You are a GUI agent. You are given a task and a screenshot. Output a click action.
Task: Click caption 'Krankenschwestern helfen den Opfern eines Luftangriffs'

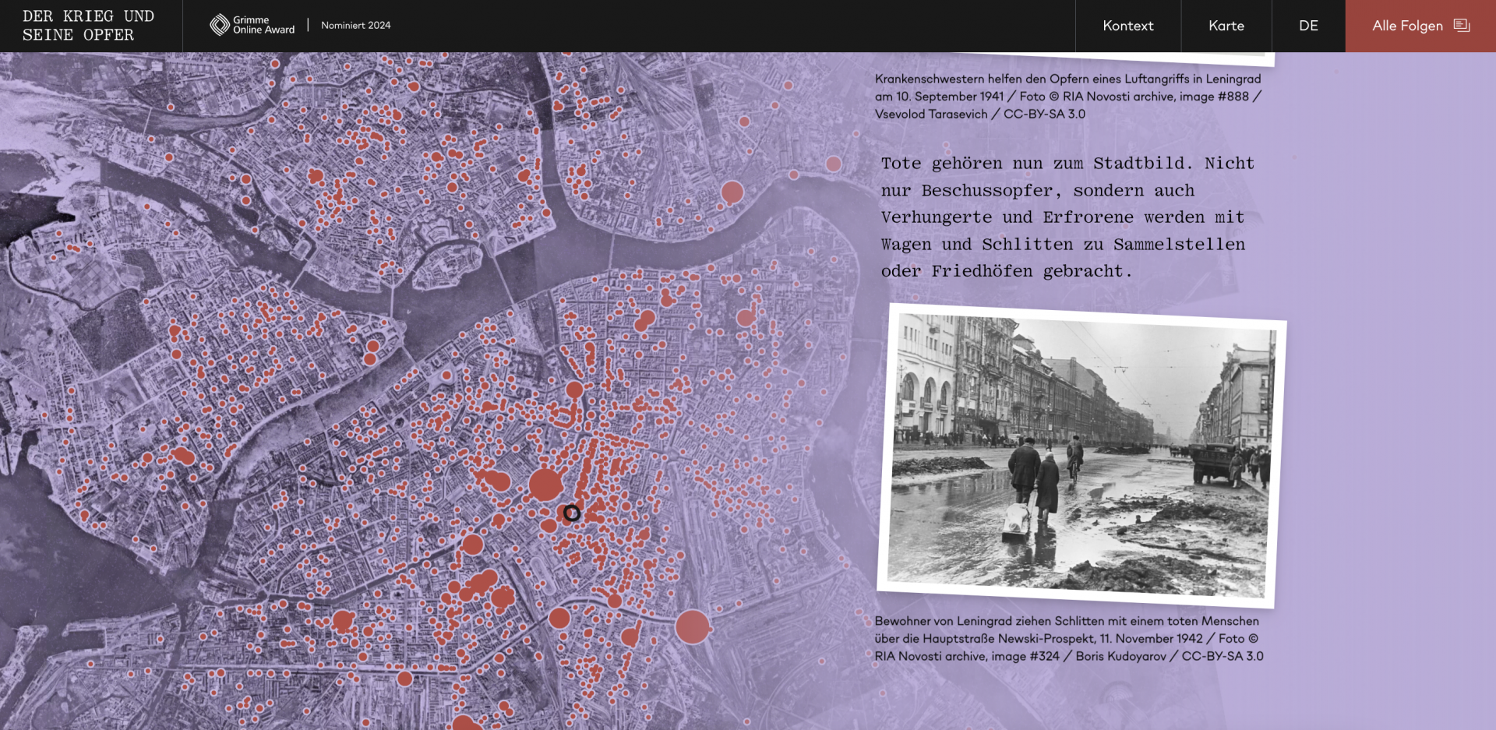tap(1068, 96)
